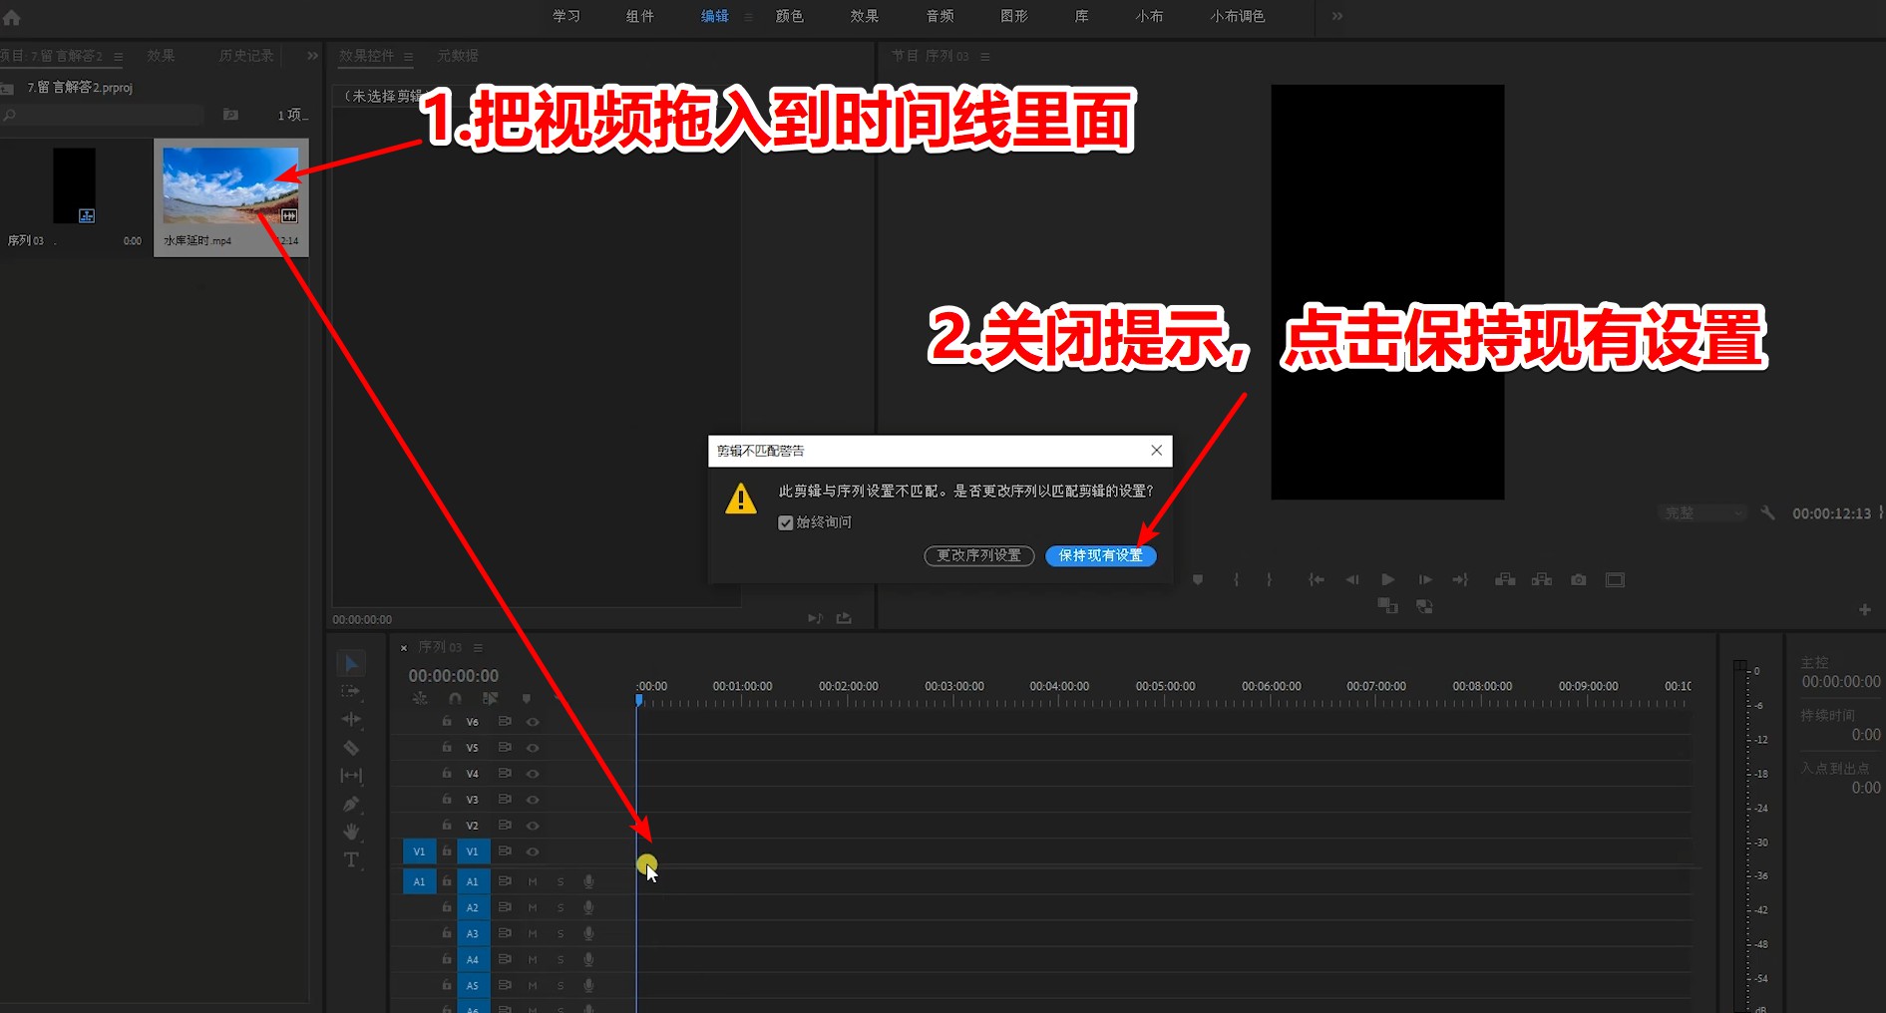This screenshot has width=1886, height=1013.
Task: Click the 更改序列设置 button
Action: (978, 555)
